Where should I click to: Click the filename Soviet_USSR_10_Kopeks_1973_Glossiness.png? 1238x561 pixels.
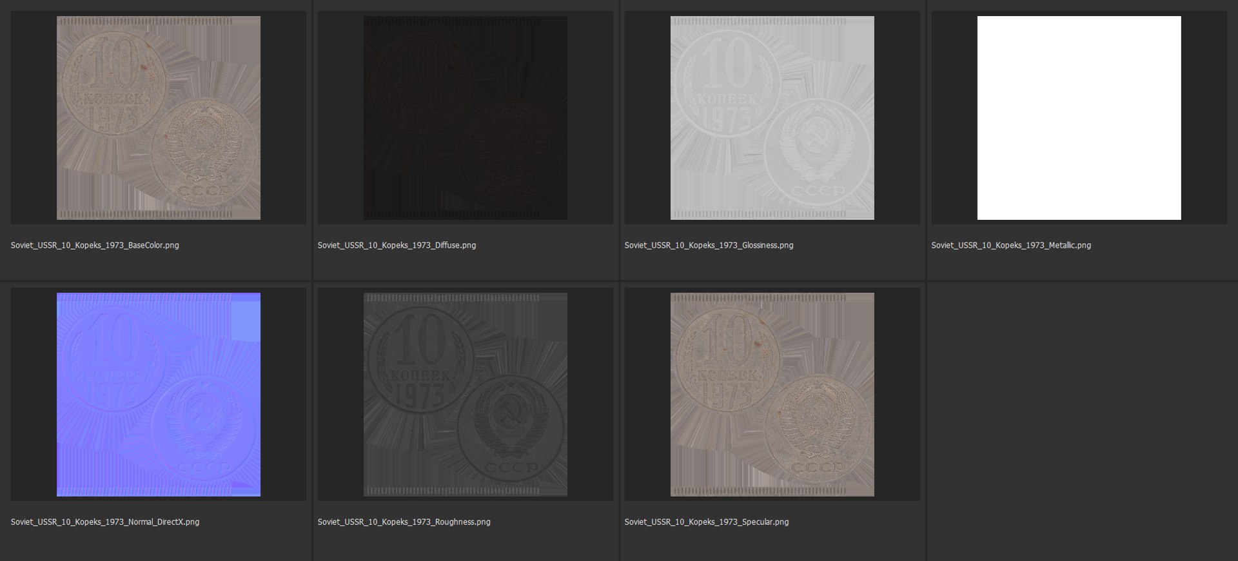(709, 245)
